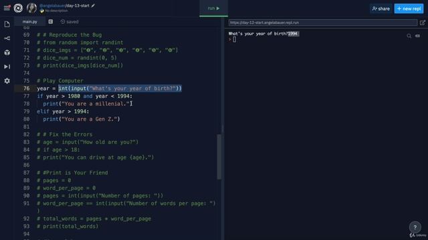Screen dimensions: 428x240
Task: Toggle the editor layout icon next to main.py
Action: (x=51, y=21)
